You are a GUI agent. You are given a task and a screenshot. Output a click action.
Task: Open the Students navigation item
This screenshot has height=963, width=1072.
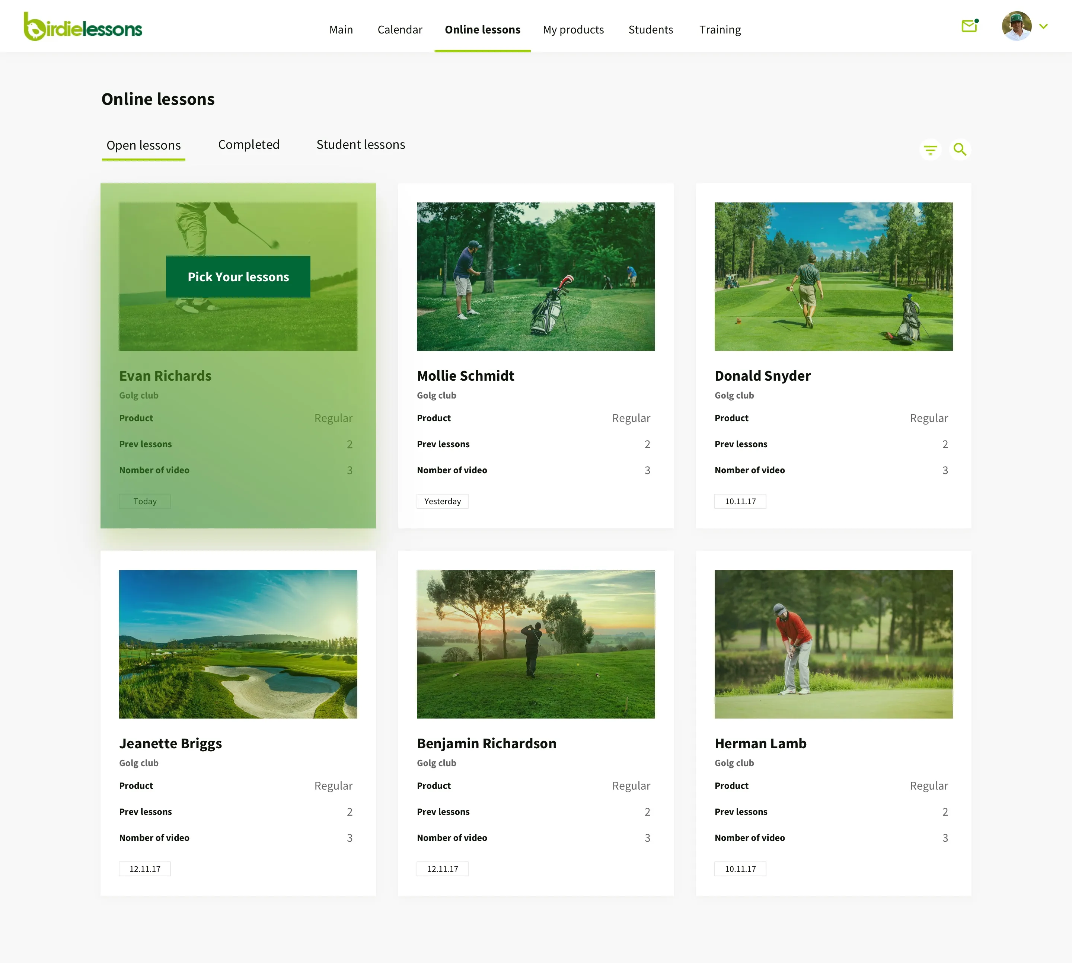tap(650, 30)
